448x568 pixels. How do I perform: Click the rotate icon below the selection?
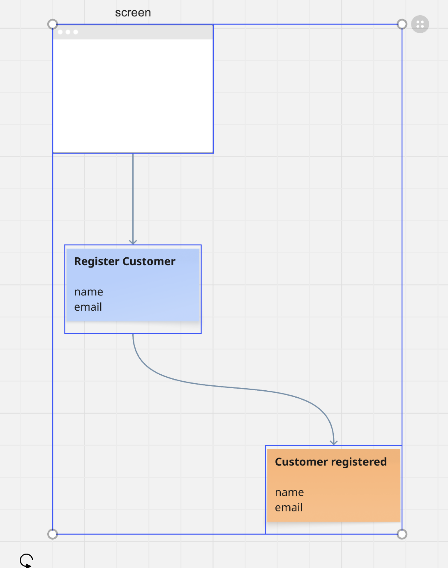pos(26,560)
